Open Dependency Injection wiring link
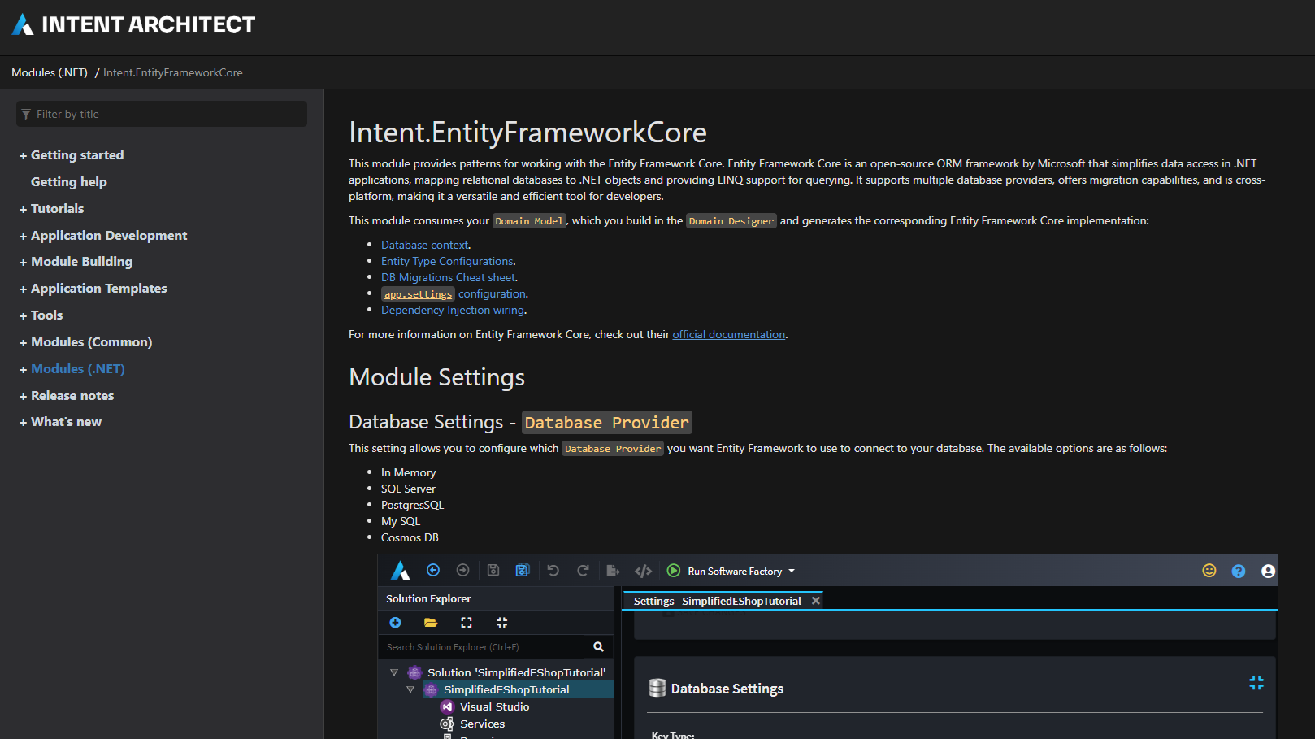Image resolution: width=1315 pixels, height=739 pixels. (x=453, y=310)
